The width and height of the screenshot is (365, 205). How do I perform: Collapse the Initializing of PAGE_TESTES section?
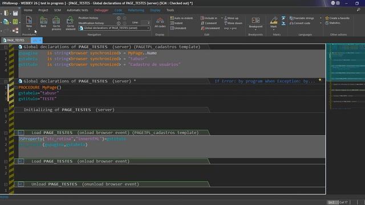point(6,110)
